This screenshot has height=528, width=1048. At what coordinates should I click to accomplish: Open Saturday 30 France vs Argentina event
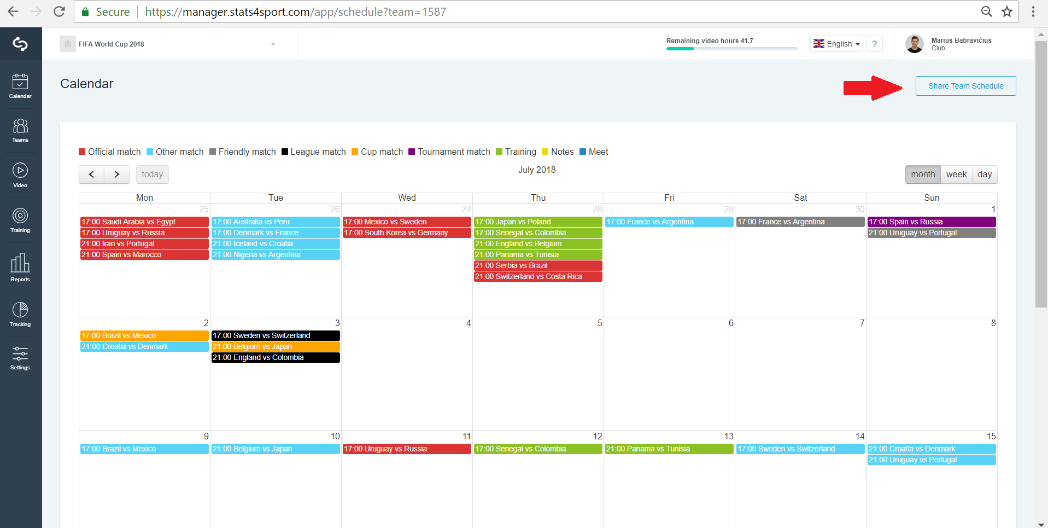click(x=800, y=222)
